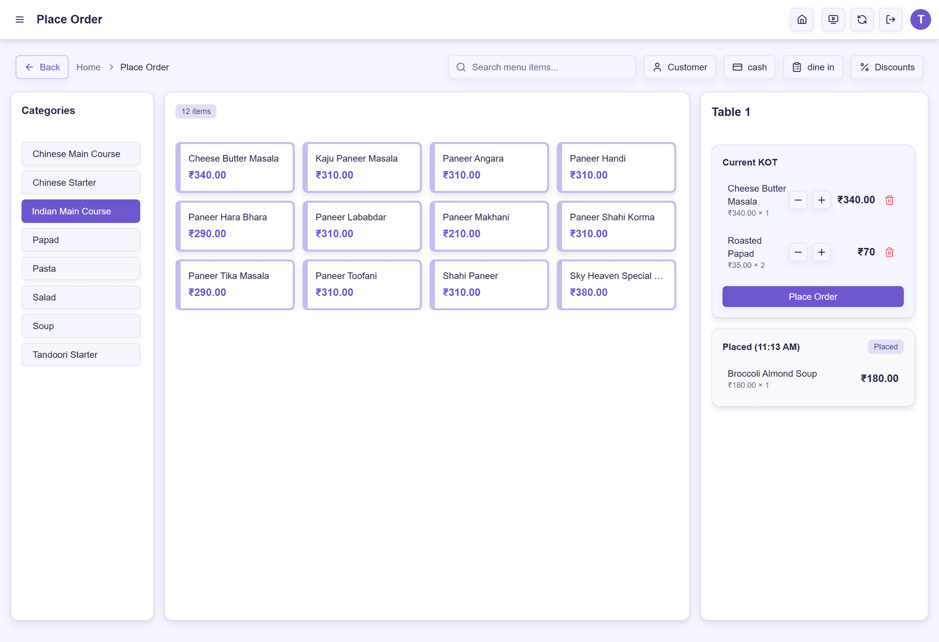Select the Chinese Starter category
Screen dimensions: 939x642
81,182
